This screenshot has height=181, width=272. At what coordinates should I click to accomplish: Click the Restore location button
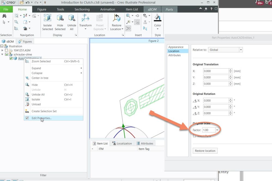coord(205,151)
